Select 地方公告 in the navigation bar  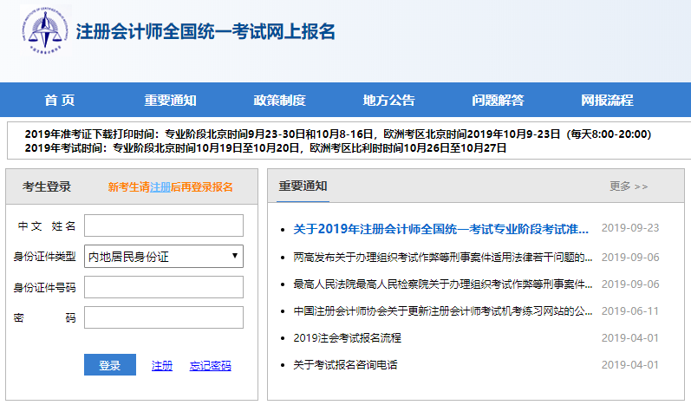coord(388,100)
